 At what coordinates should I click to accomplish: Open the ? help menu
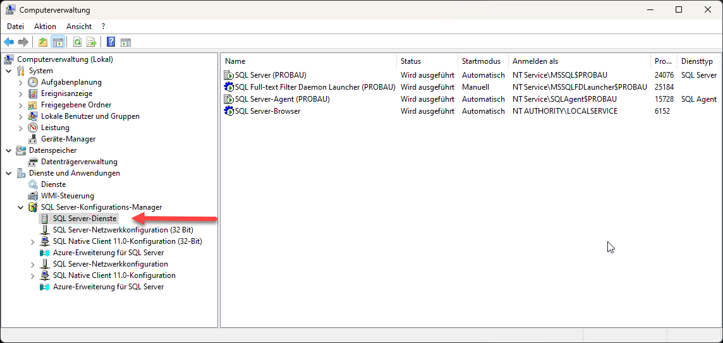pyautogui.click(x=104, y=27)
